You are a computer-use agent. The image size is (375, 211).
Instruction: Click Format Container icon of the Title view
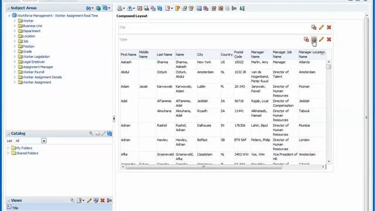point(314,28)
